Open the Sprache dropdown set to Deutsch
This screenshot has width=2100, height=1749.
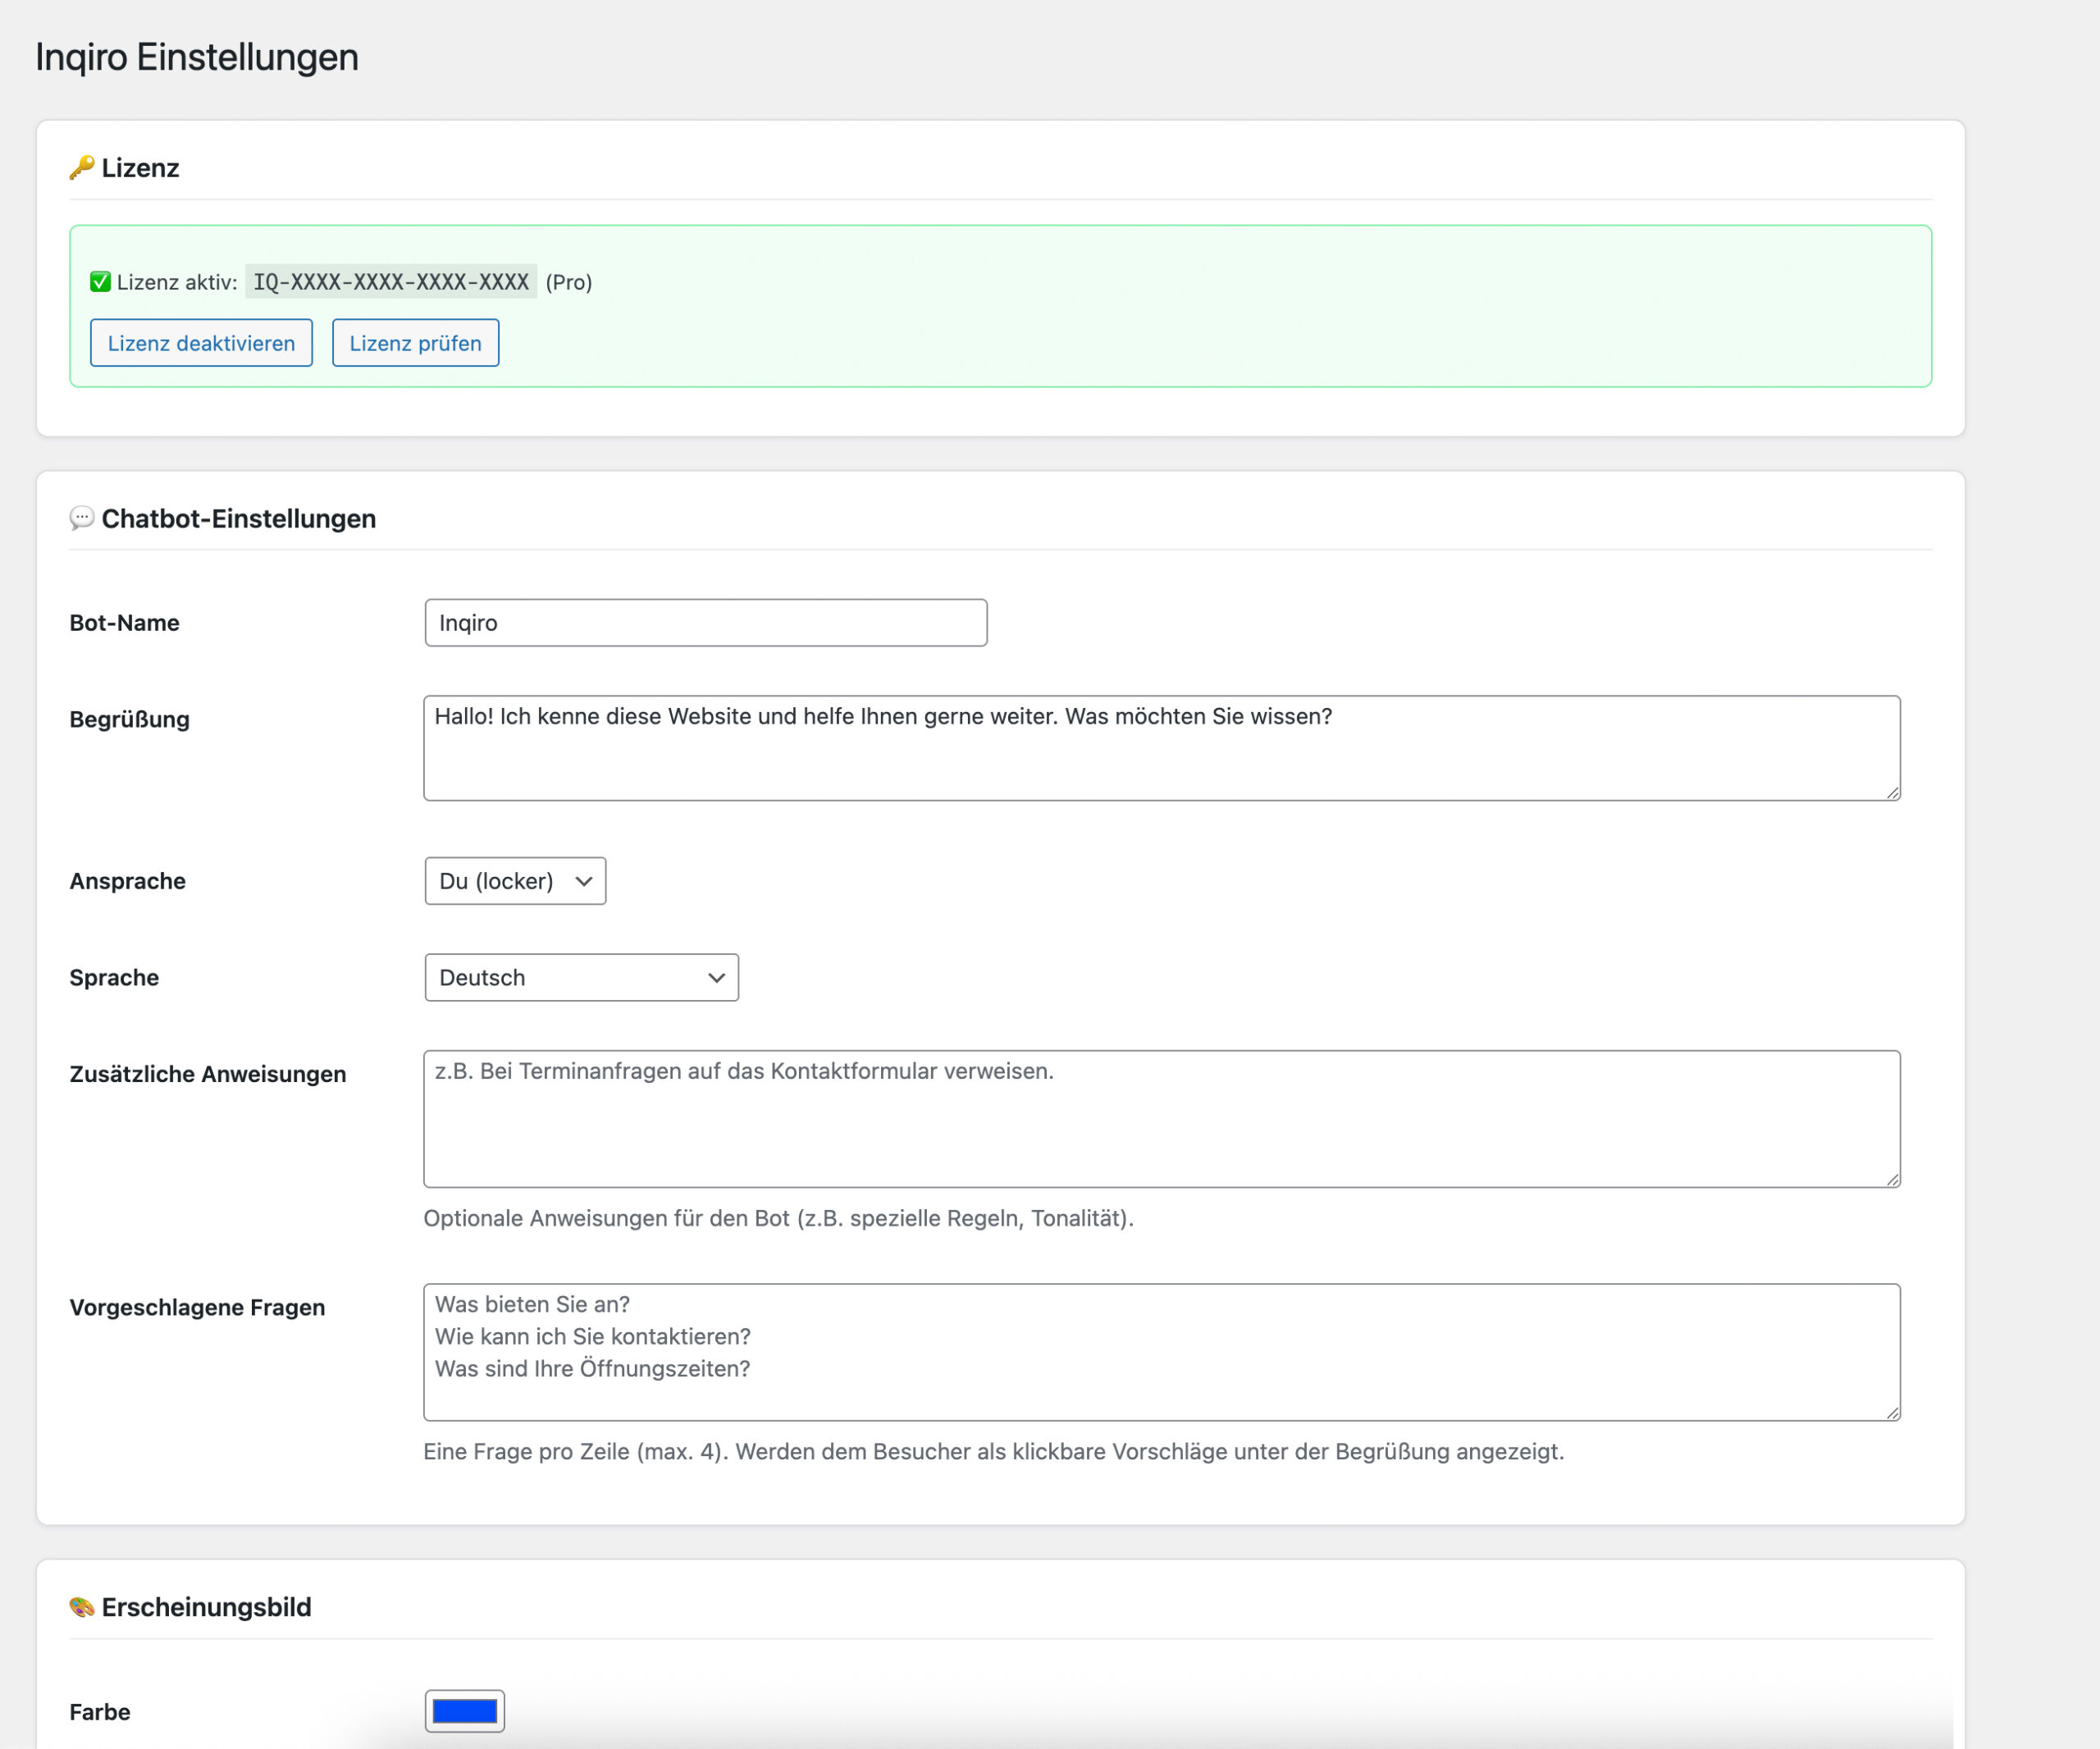pyautogui.click(x=580, y=977)
